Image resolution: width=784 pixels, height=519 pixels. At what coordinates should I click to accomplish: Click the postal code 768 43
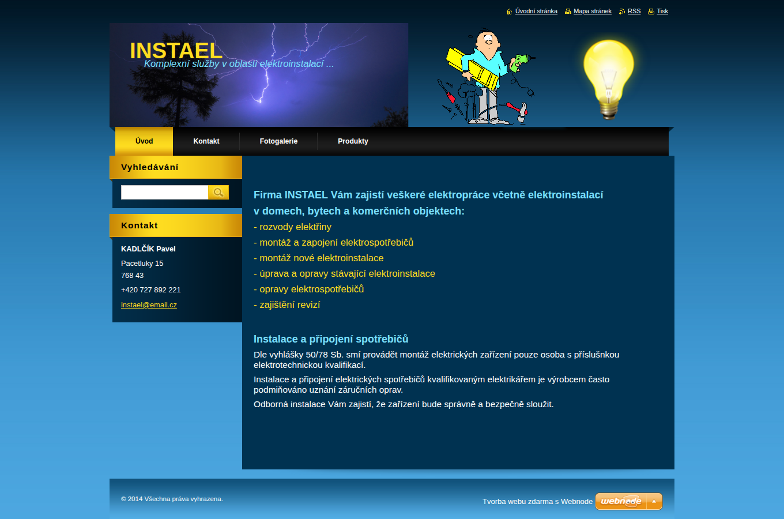[133, 276]
